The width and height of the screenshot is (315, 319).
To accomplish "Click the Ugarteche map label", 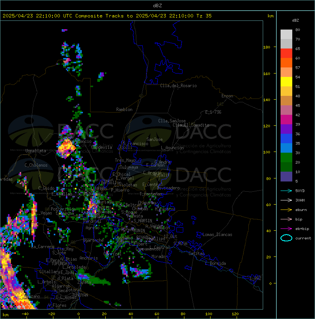I will click(93, 241).
